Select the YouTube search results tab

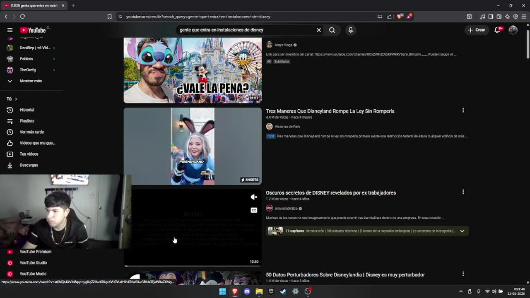(x=34, y=5)
